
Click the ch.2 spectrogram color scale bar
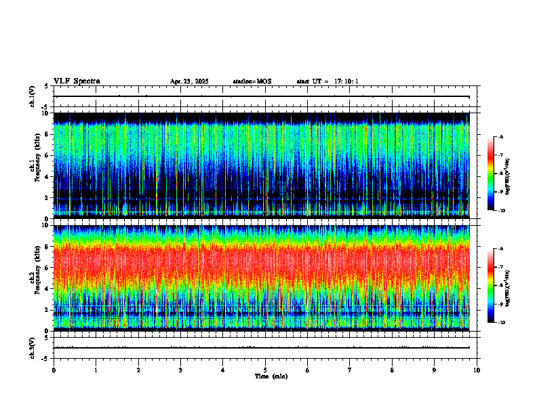click(x=490, y=285)
